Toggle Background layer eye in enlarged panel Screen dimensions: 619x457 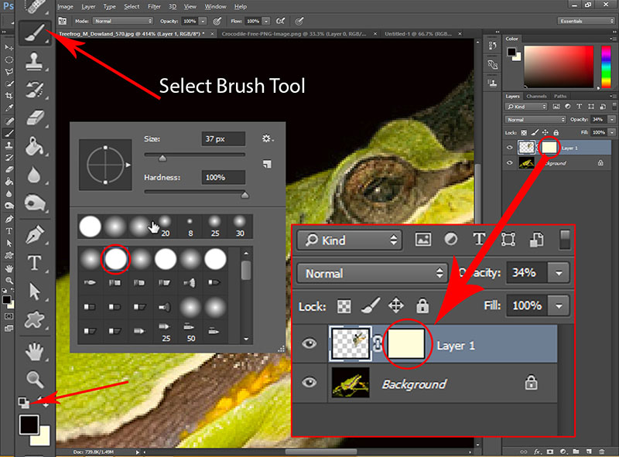309,384
